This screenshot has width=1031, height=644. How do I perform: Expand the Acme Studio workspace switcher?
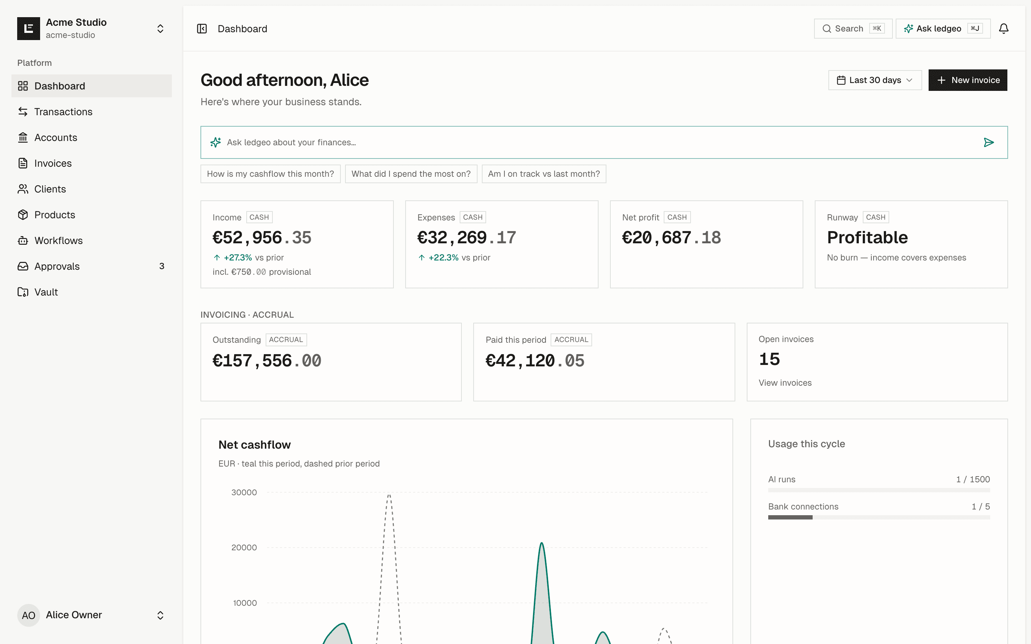click(160, 29)
